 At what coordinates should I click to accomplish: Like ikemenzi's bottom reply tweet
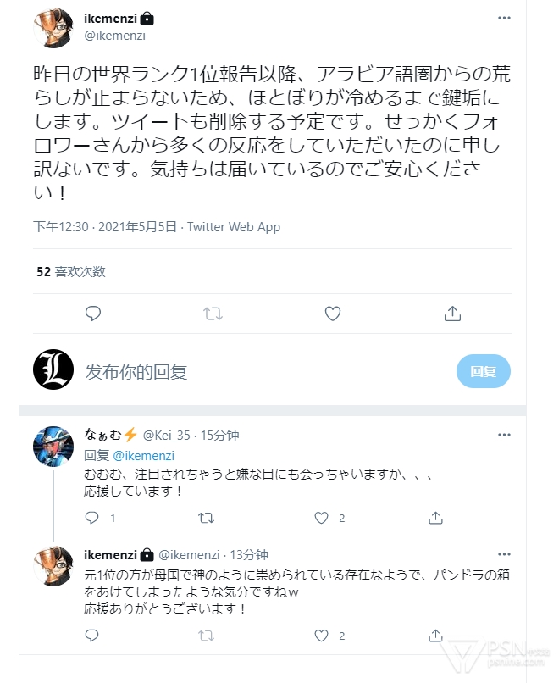[x=321, y=636]
